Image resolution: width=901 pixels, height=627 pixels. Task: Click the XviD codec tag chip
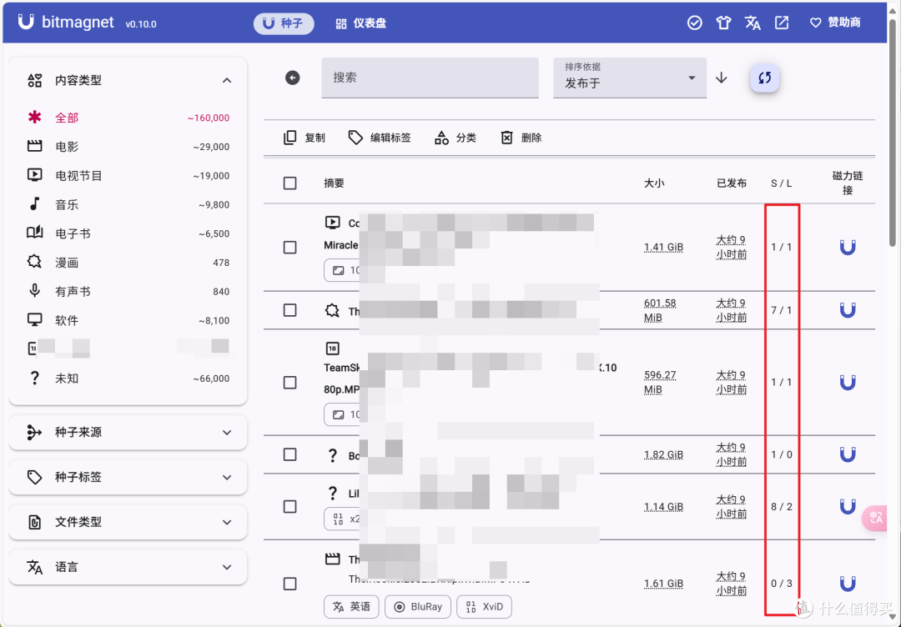click(x=485, y=607)
